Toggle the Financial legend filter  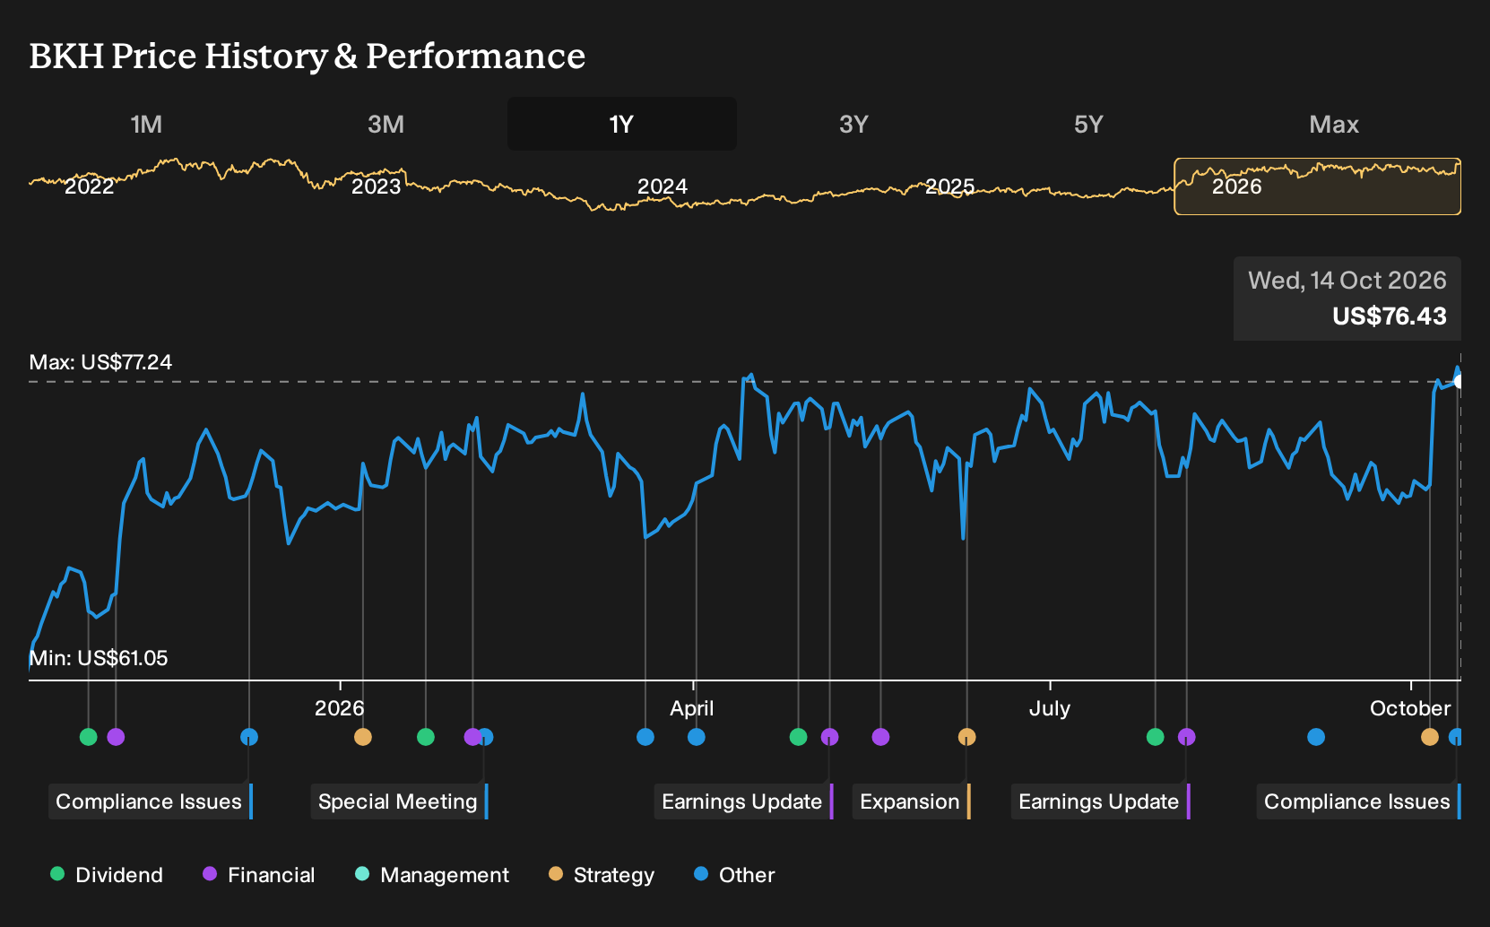(x=258, y=875)
